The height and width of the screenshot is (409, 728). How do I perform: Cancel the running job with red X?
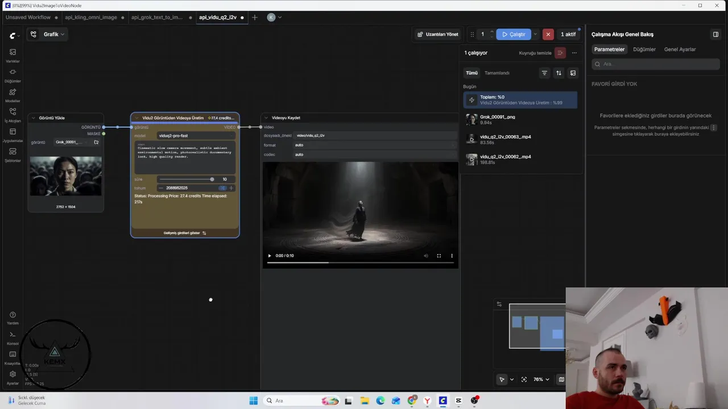click(x=548, y=35)
